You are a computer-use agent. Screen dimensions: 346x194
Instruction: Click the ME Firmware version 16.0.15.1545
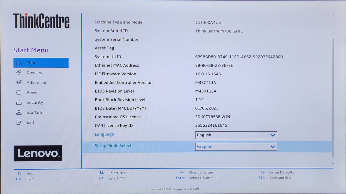coord(208,74)
